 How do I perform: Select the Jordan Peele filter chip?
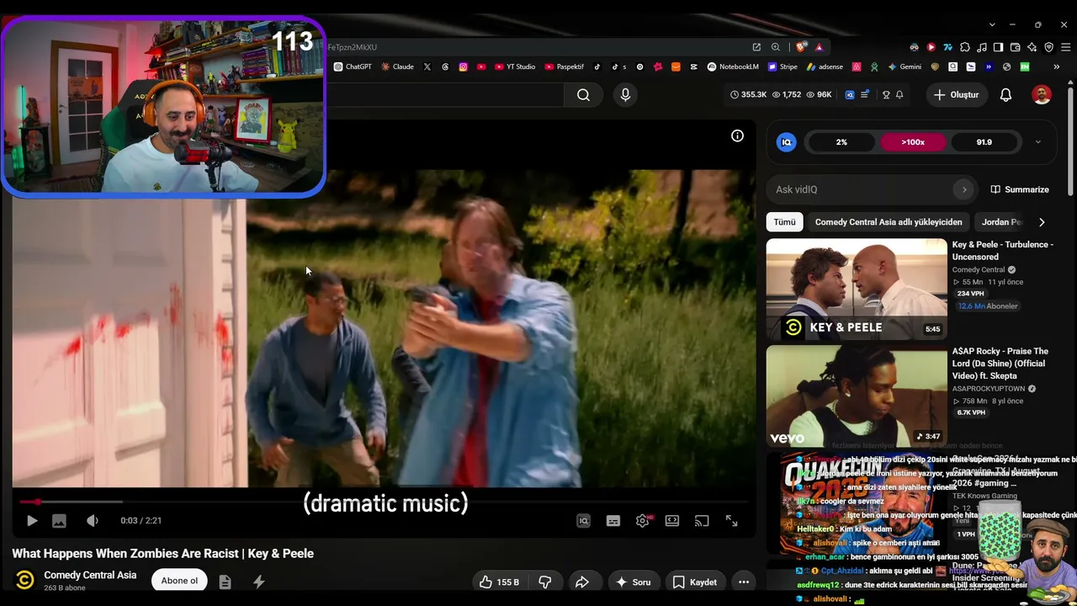[x=1001, y=222]
